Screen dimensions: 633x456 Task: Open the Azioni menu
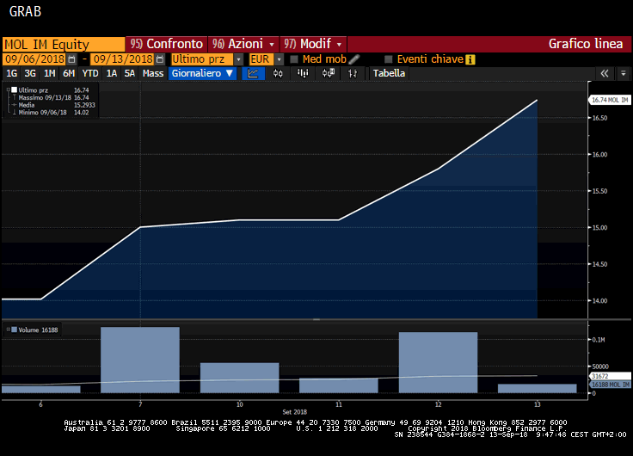[x=244, y=44]
